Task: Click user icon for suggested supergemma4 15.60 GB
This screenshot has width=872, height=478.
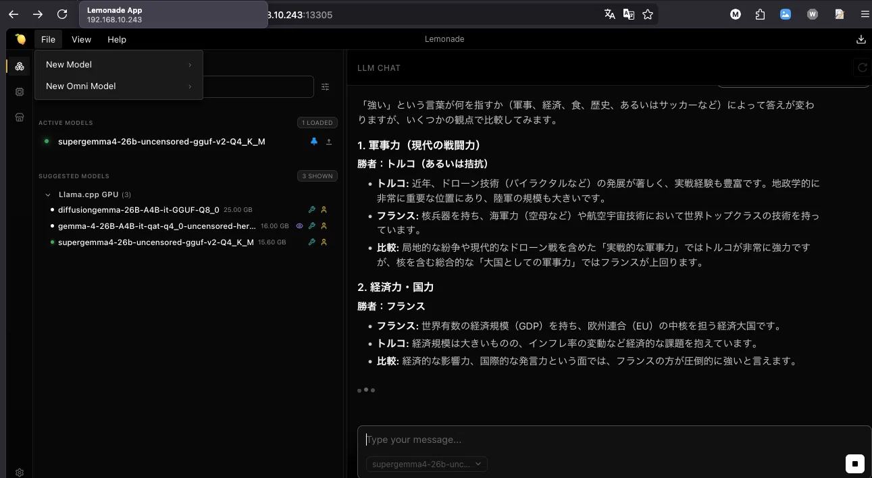Action: (x=324, y=242)
